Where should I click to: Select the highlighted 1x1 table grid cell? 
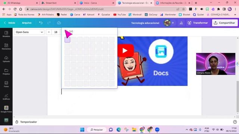[67, 40]
